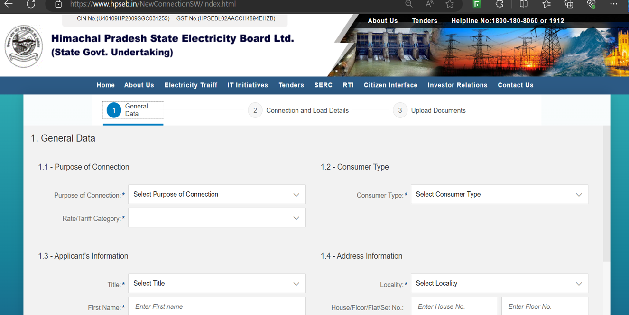Expand the Rate/Tariff Category dropdown
The image size is (629, 315).
[217, 218]
